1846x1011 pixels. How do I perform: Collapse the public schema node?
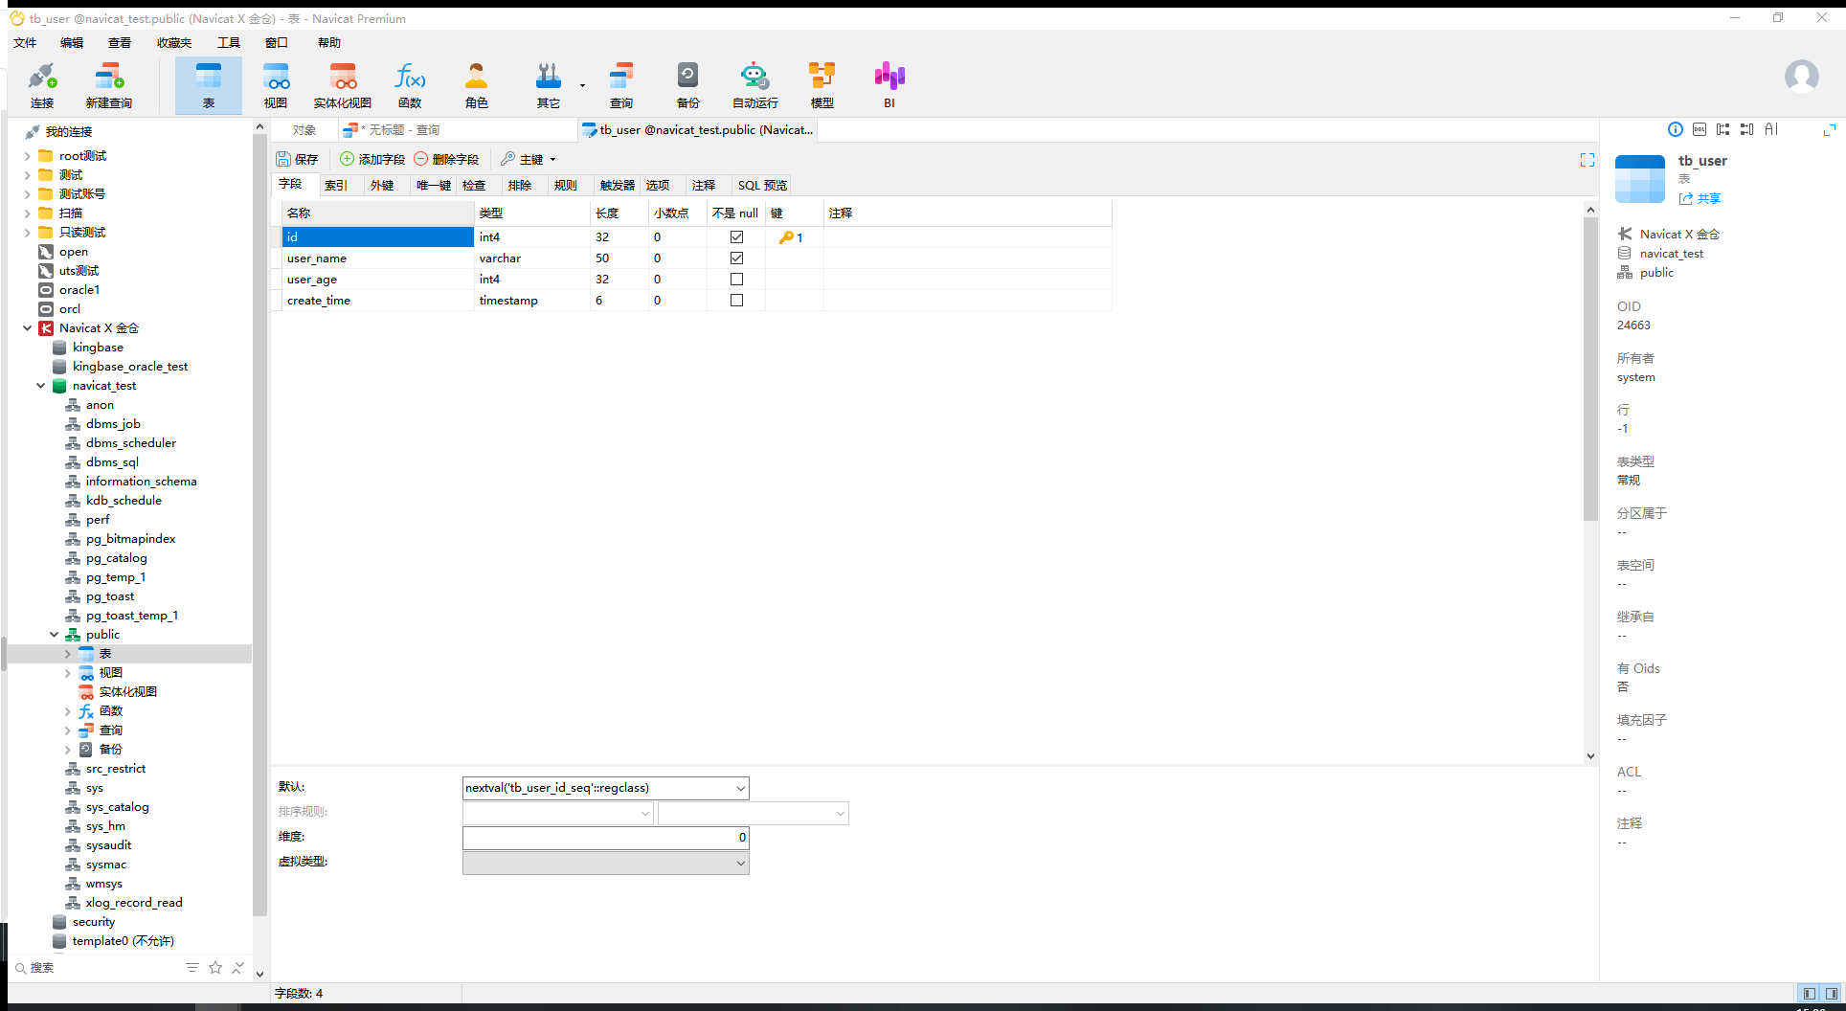pyautogui.click(x=54, y=635)
